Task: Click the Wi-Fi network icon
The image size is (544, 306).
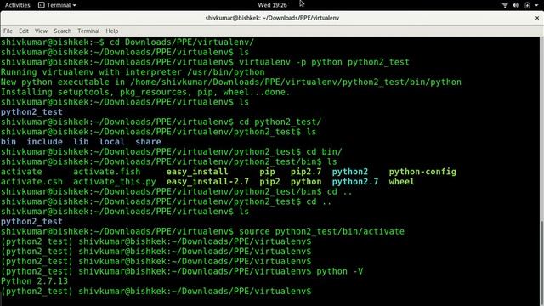Action: pyautogui.click(x=505, y=5)
